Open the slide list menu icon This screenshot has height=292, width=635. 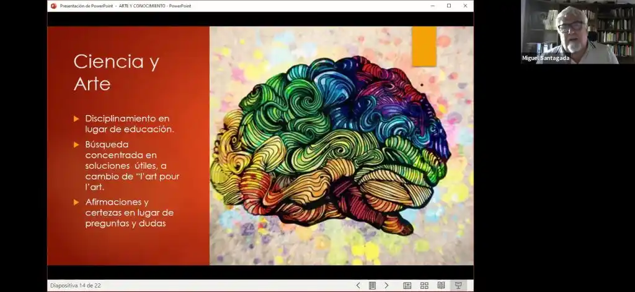(x=372, y=285)
